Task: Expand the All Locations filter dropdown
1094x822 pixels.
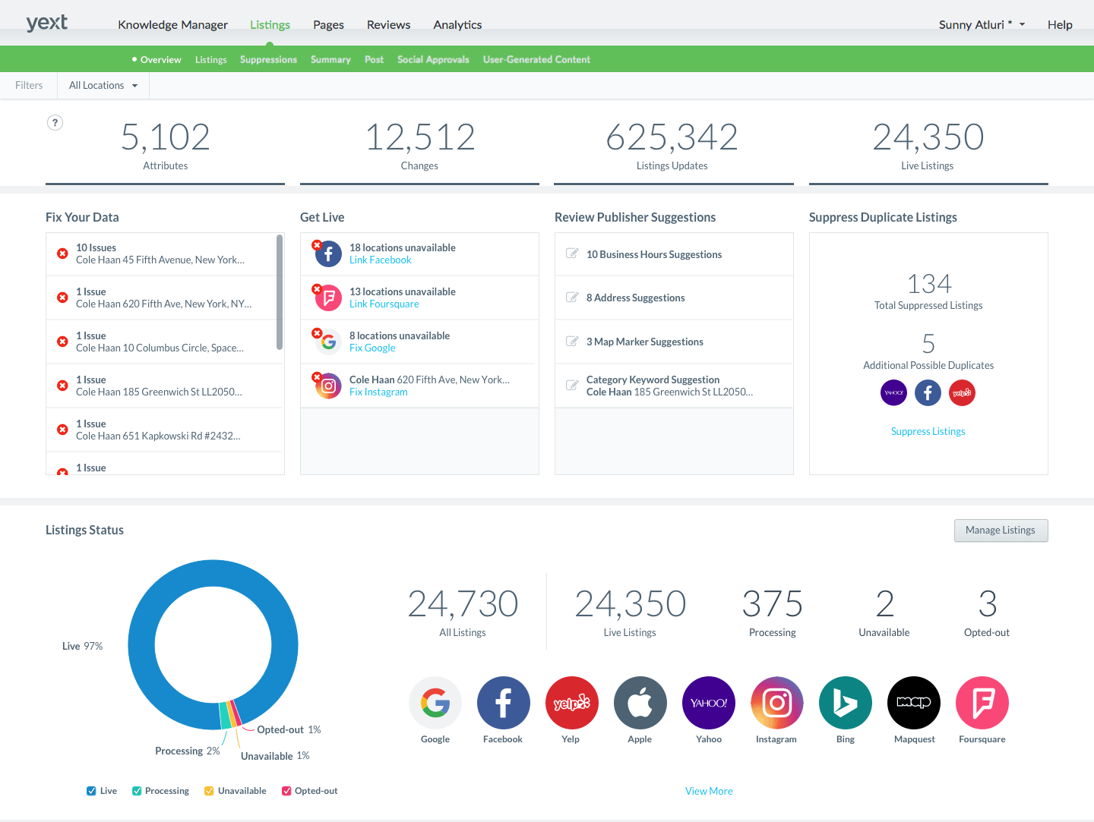Action: coord(103,86)
